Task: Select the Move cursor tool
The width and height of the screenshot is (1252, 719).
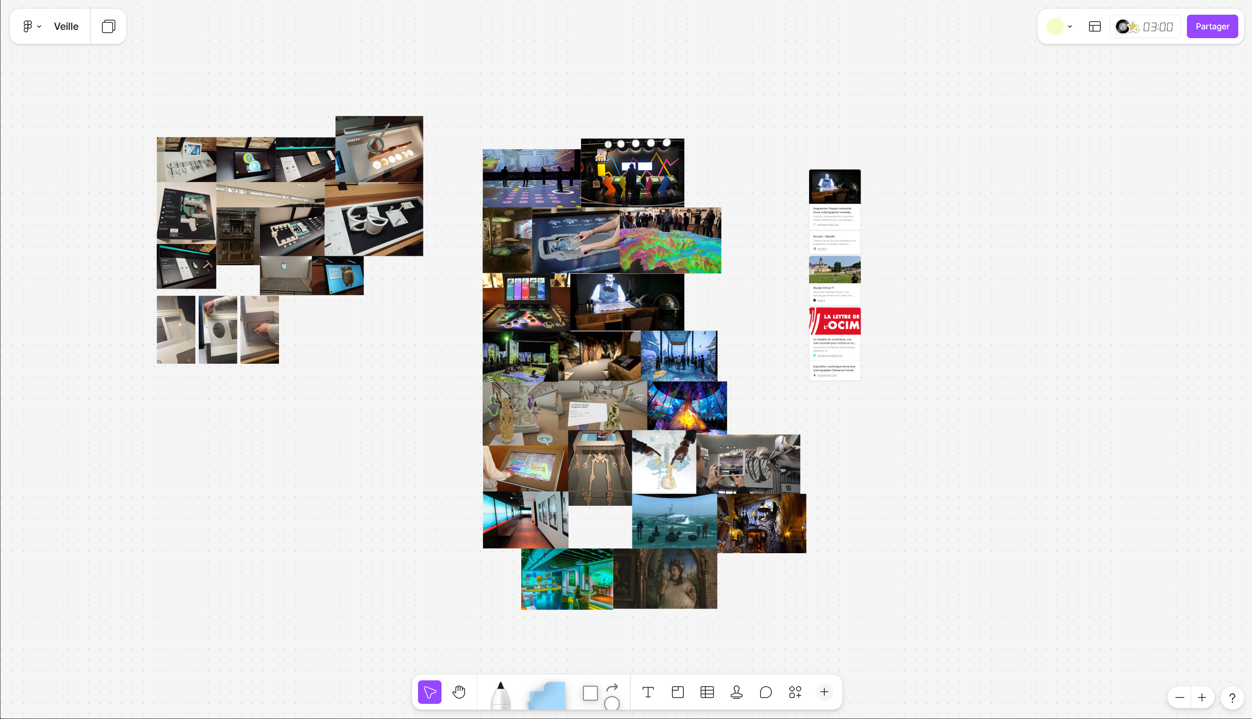Action: (x=429, y=692)
